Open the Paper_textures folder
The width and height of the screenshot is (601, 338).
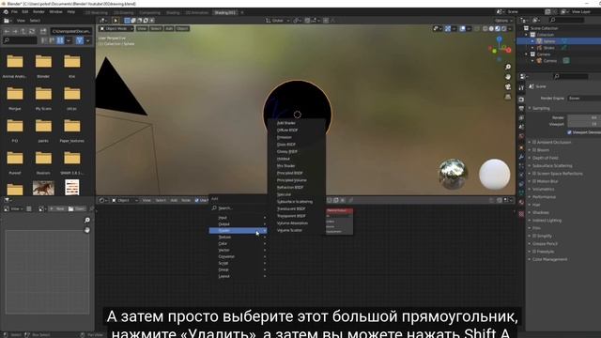(x=72, y=130)
